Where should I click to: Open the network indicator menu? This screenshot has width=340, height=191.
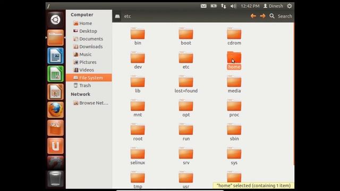click(x=223, y=6)
